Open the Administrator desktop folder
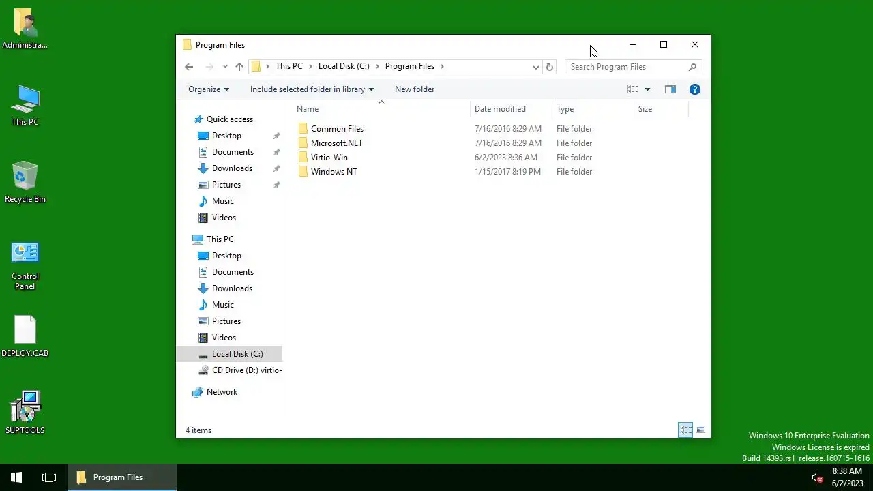The height and width of the screenshot is (491, 873). pyautogui.click(x=25, y=29)
